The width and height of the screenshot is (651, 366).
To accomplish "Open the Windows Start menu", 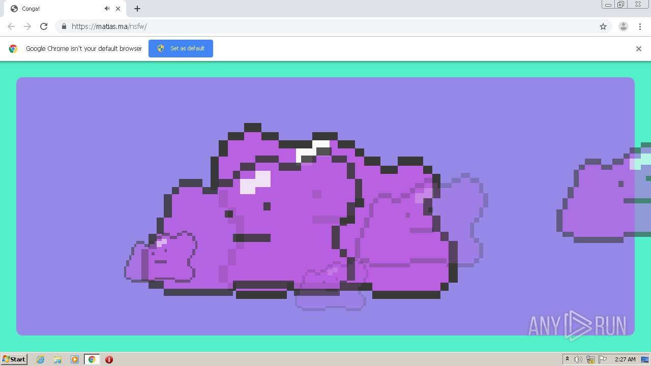I will point(14,359).
